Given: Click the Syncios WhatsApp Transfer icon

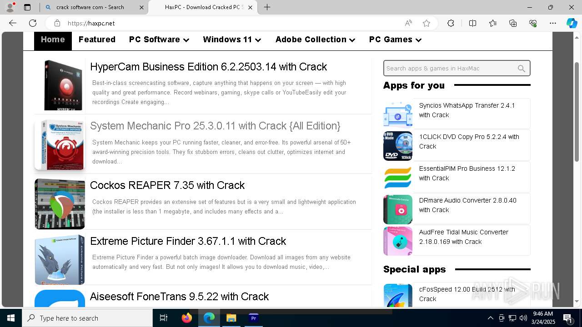Looking at the screenshot, I should click(398, 114).
